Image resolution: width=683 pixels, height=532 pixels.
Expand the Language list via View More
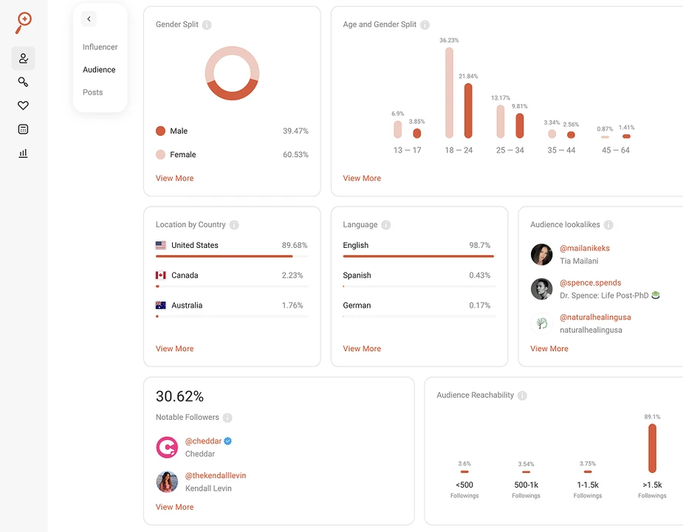point(362,348)
